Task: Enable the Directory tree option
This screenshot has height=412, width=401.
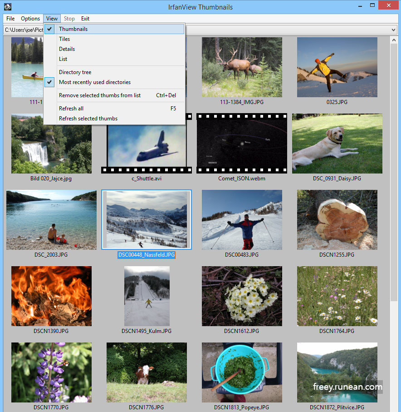Action: coord(114,72)
